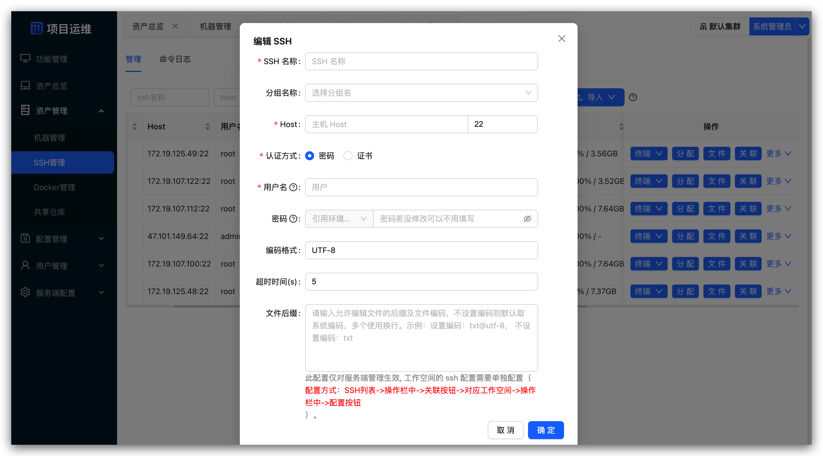Cancel the dialog with 取消
Viewport: 823px width, 456px height.
point(506,430)
